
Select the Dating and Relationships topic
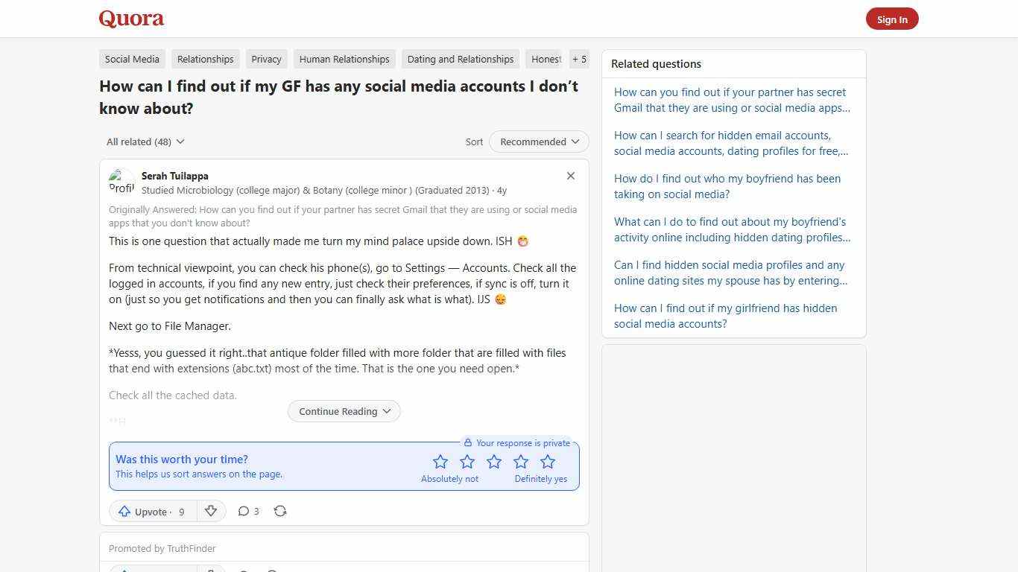460,59
